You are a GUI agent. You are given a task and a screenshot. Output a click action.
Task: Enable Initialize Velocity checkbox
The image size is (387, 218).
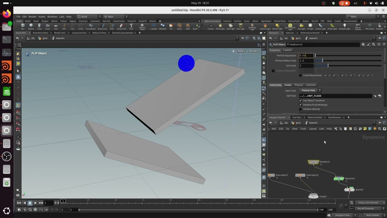coord(301,109)
